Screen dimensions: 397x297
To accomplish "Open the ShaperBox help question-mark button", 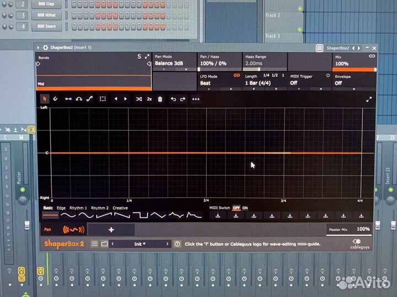I will tap(177, 244).
